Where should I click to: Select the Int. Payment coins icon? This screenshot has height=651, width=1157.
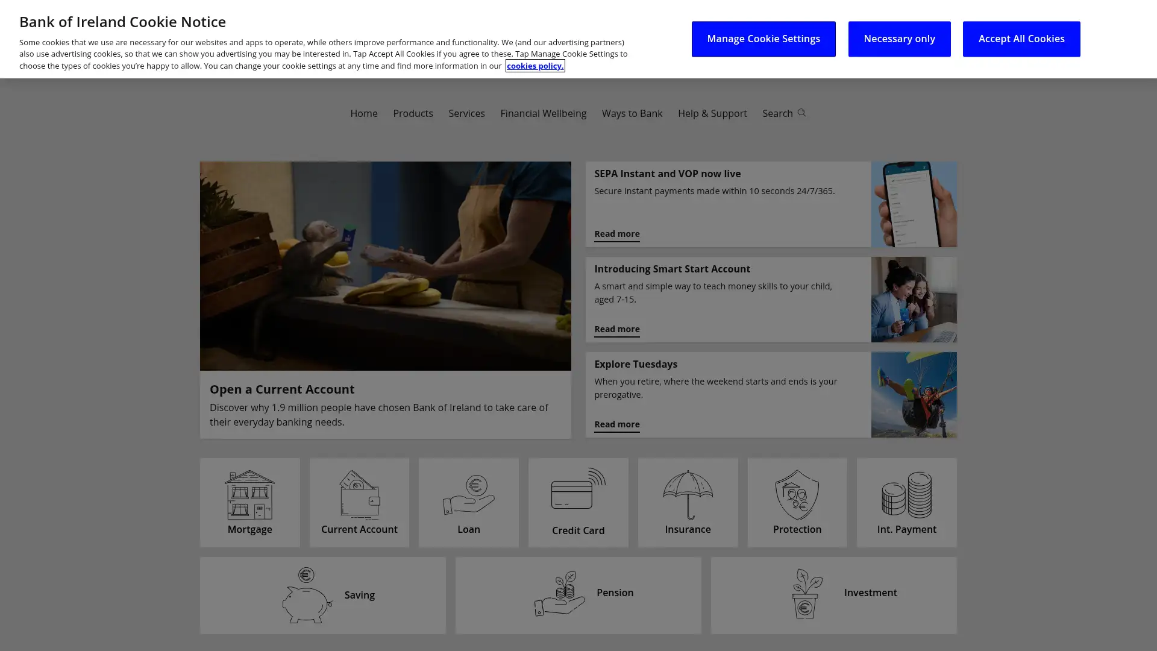pyautogui.click(x=906, y=494)
